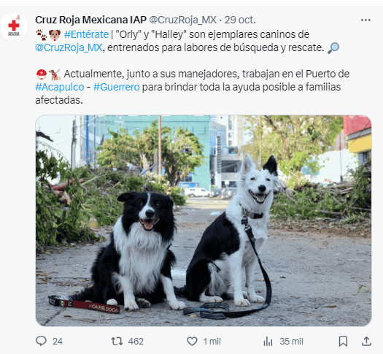Repost the tweet using the retweet icon

coord(117,341)
